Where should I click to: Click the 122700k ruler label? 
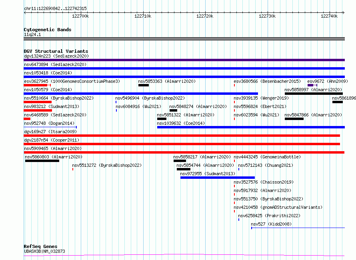click(80, 16)
